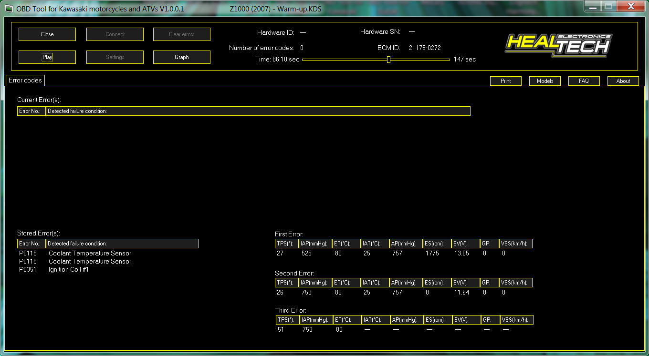Click the 13.05 battery voltage value

(461, 254)
